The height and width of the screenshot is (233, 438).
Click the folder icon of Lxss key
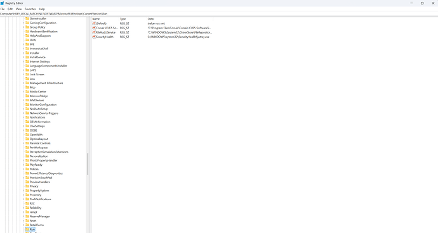tap(27, 79)
